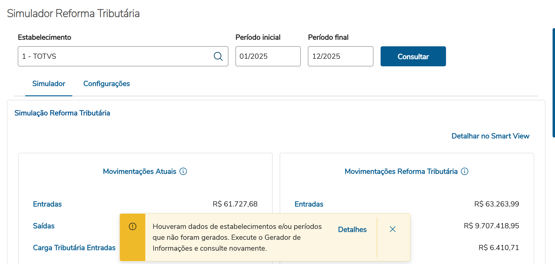Dismiss the warning notification with X
This screenshot has width=555, height=264.
pyautogui.click(x=393, y=229)
